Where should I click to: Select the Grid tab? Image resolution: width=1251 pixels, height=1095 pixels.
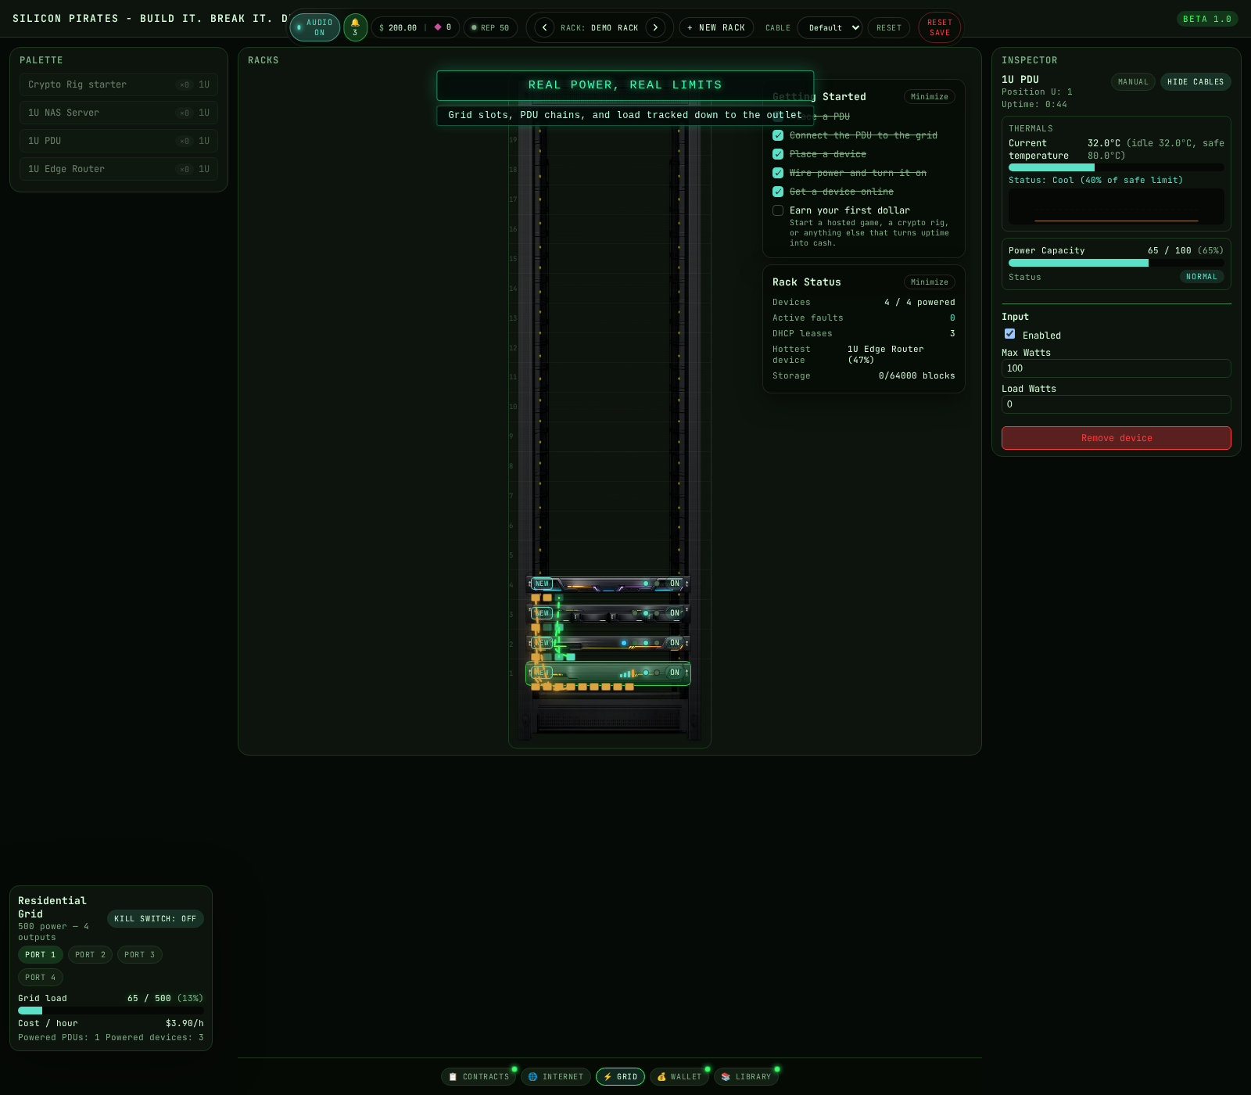pyautogui.click(x=621, y=1077)
